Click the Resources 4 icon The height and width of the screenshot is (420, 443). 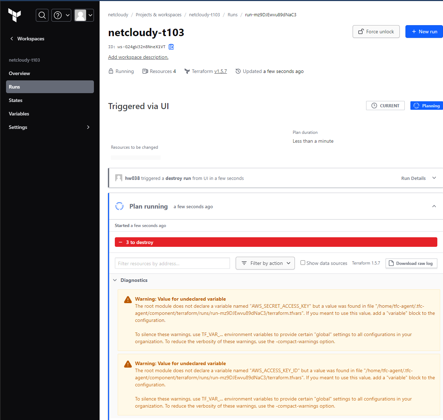point(145,71)
